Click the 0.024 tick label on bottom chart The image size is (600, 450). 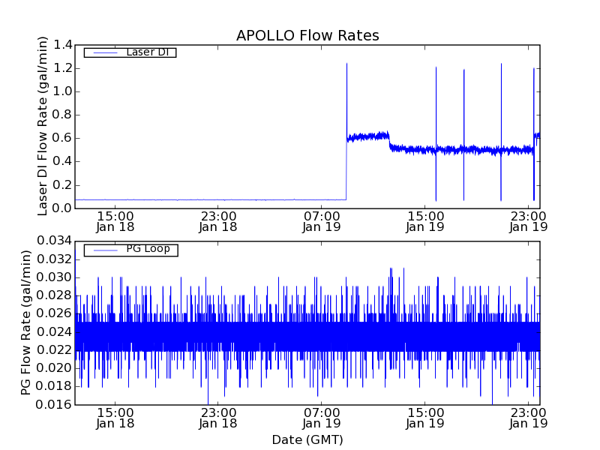(x=54, y=332)
